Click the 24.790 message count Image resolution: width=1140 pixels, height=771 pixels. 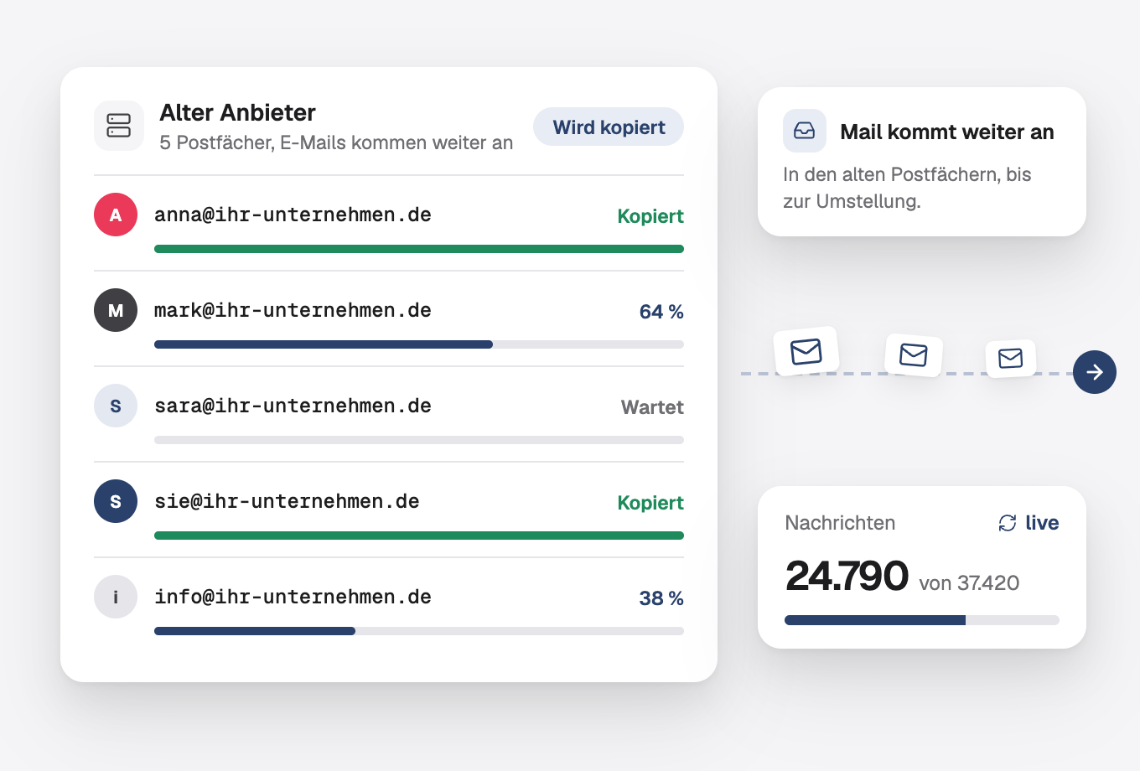[847, 576]
